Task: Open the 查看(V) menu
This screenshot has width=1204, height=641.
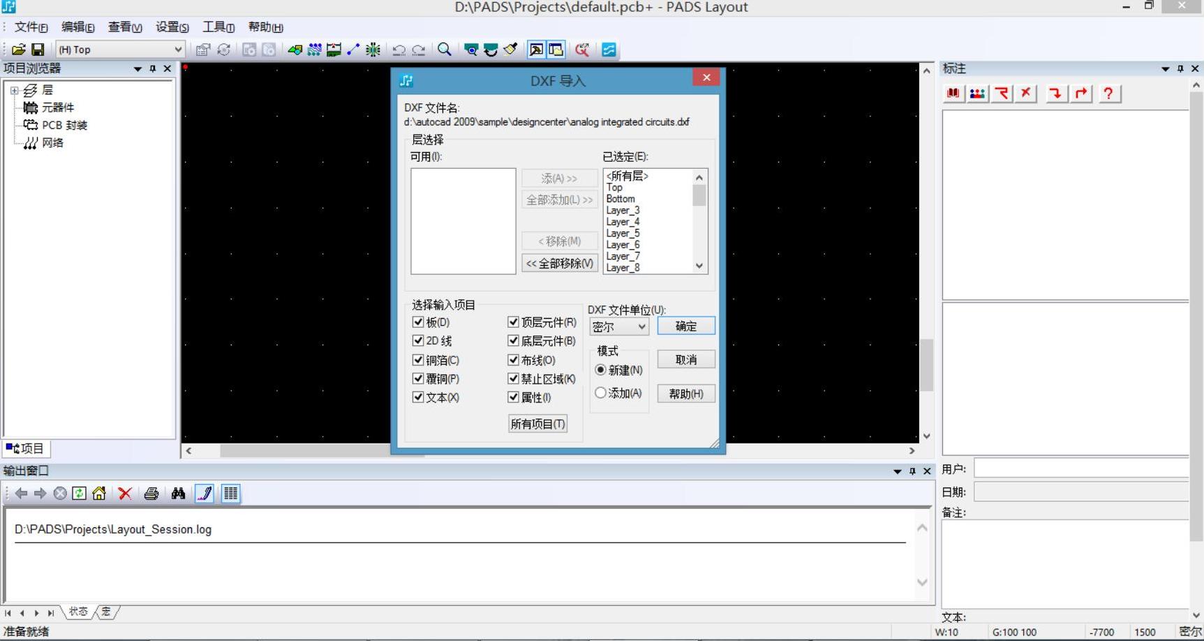Action: [x=125, y=27]
